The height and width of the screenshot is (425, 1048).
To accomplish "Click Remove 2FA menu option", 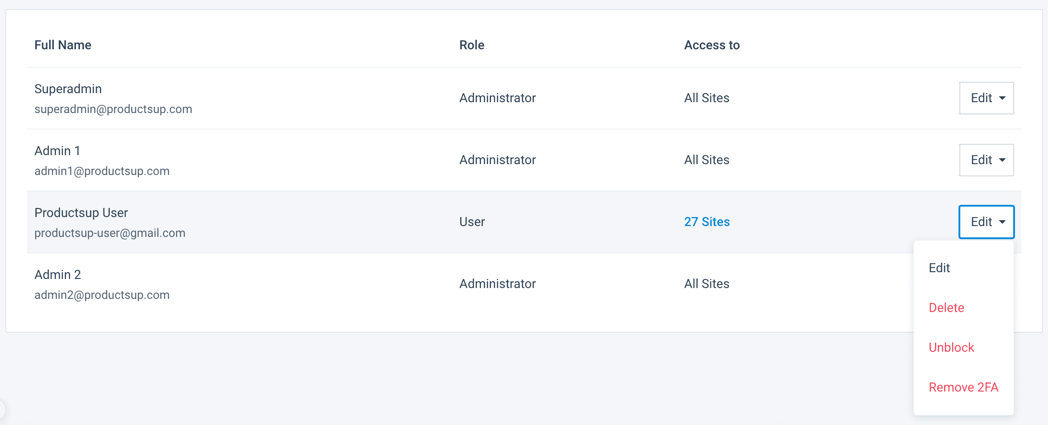I will tap(963, 387).
